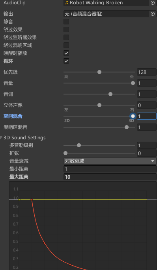Uncheck the 唤醒时播放 checkbox
The width and height of the screenshot is (157, 270).
click(x=66, y=53)
